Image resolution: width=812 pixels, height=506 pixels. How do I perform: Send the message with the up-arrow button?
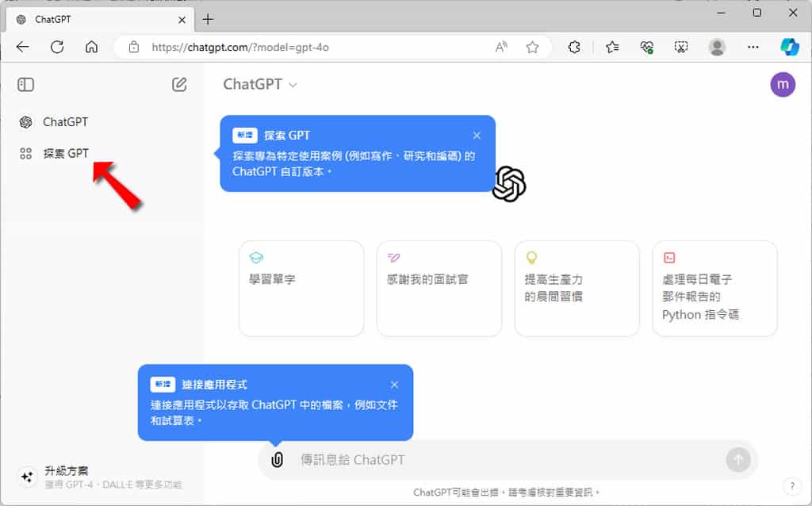pos(738,459)
